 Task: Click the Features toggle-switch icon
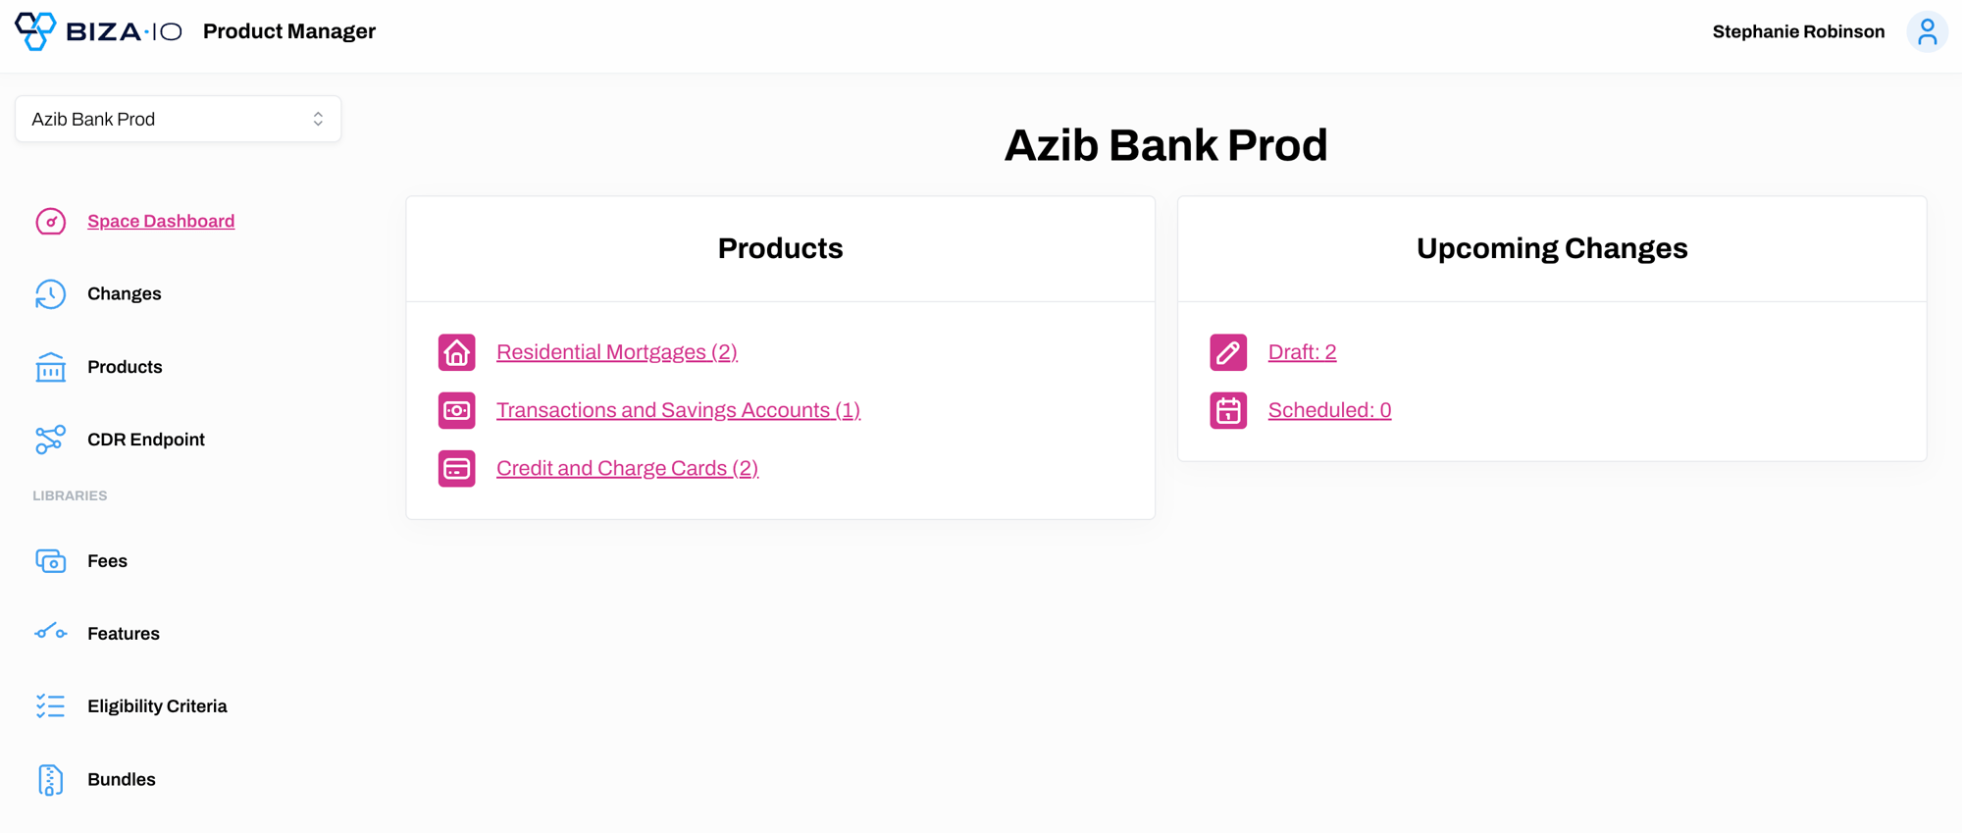tap(50, 633)
